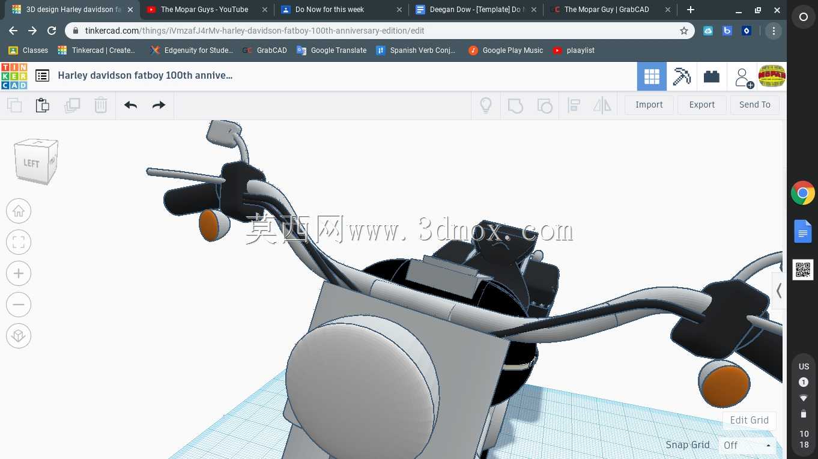Open the system status tray clock
818x459 pixels.
point(804,439)
